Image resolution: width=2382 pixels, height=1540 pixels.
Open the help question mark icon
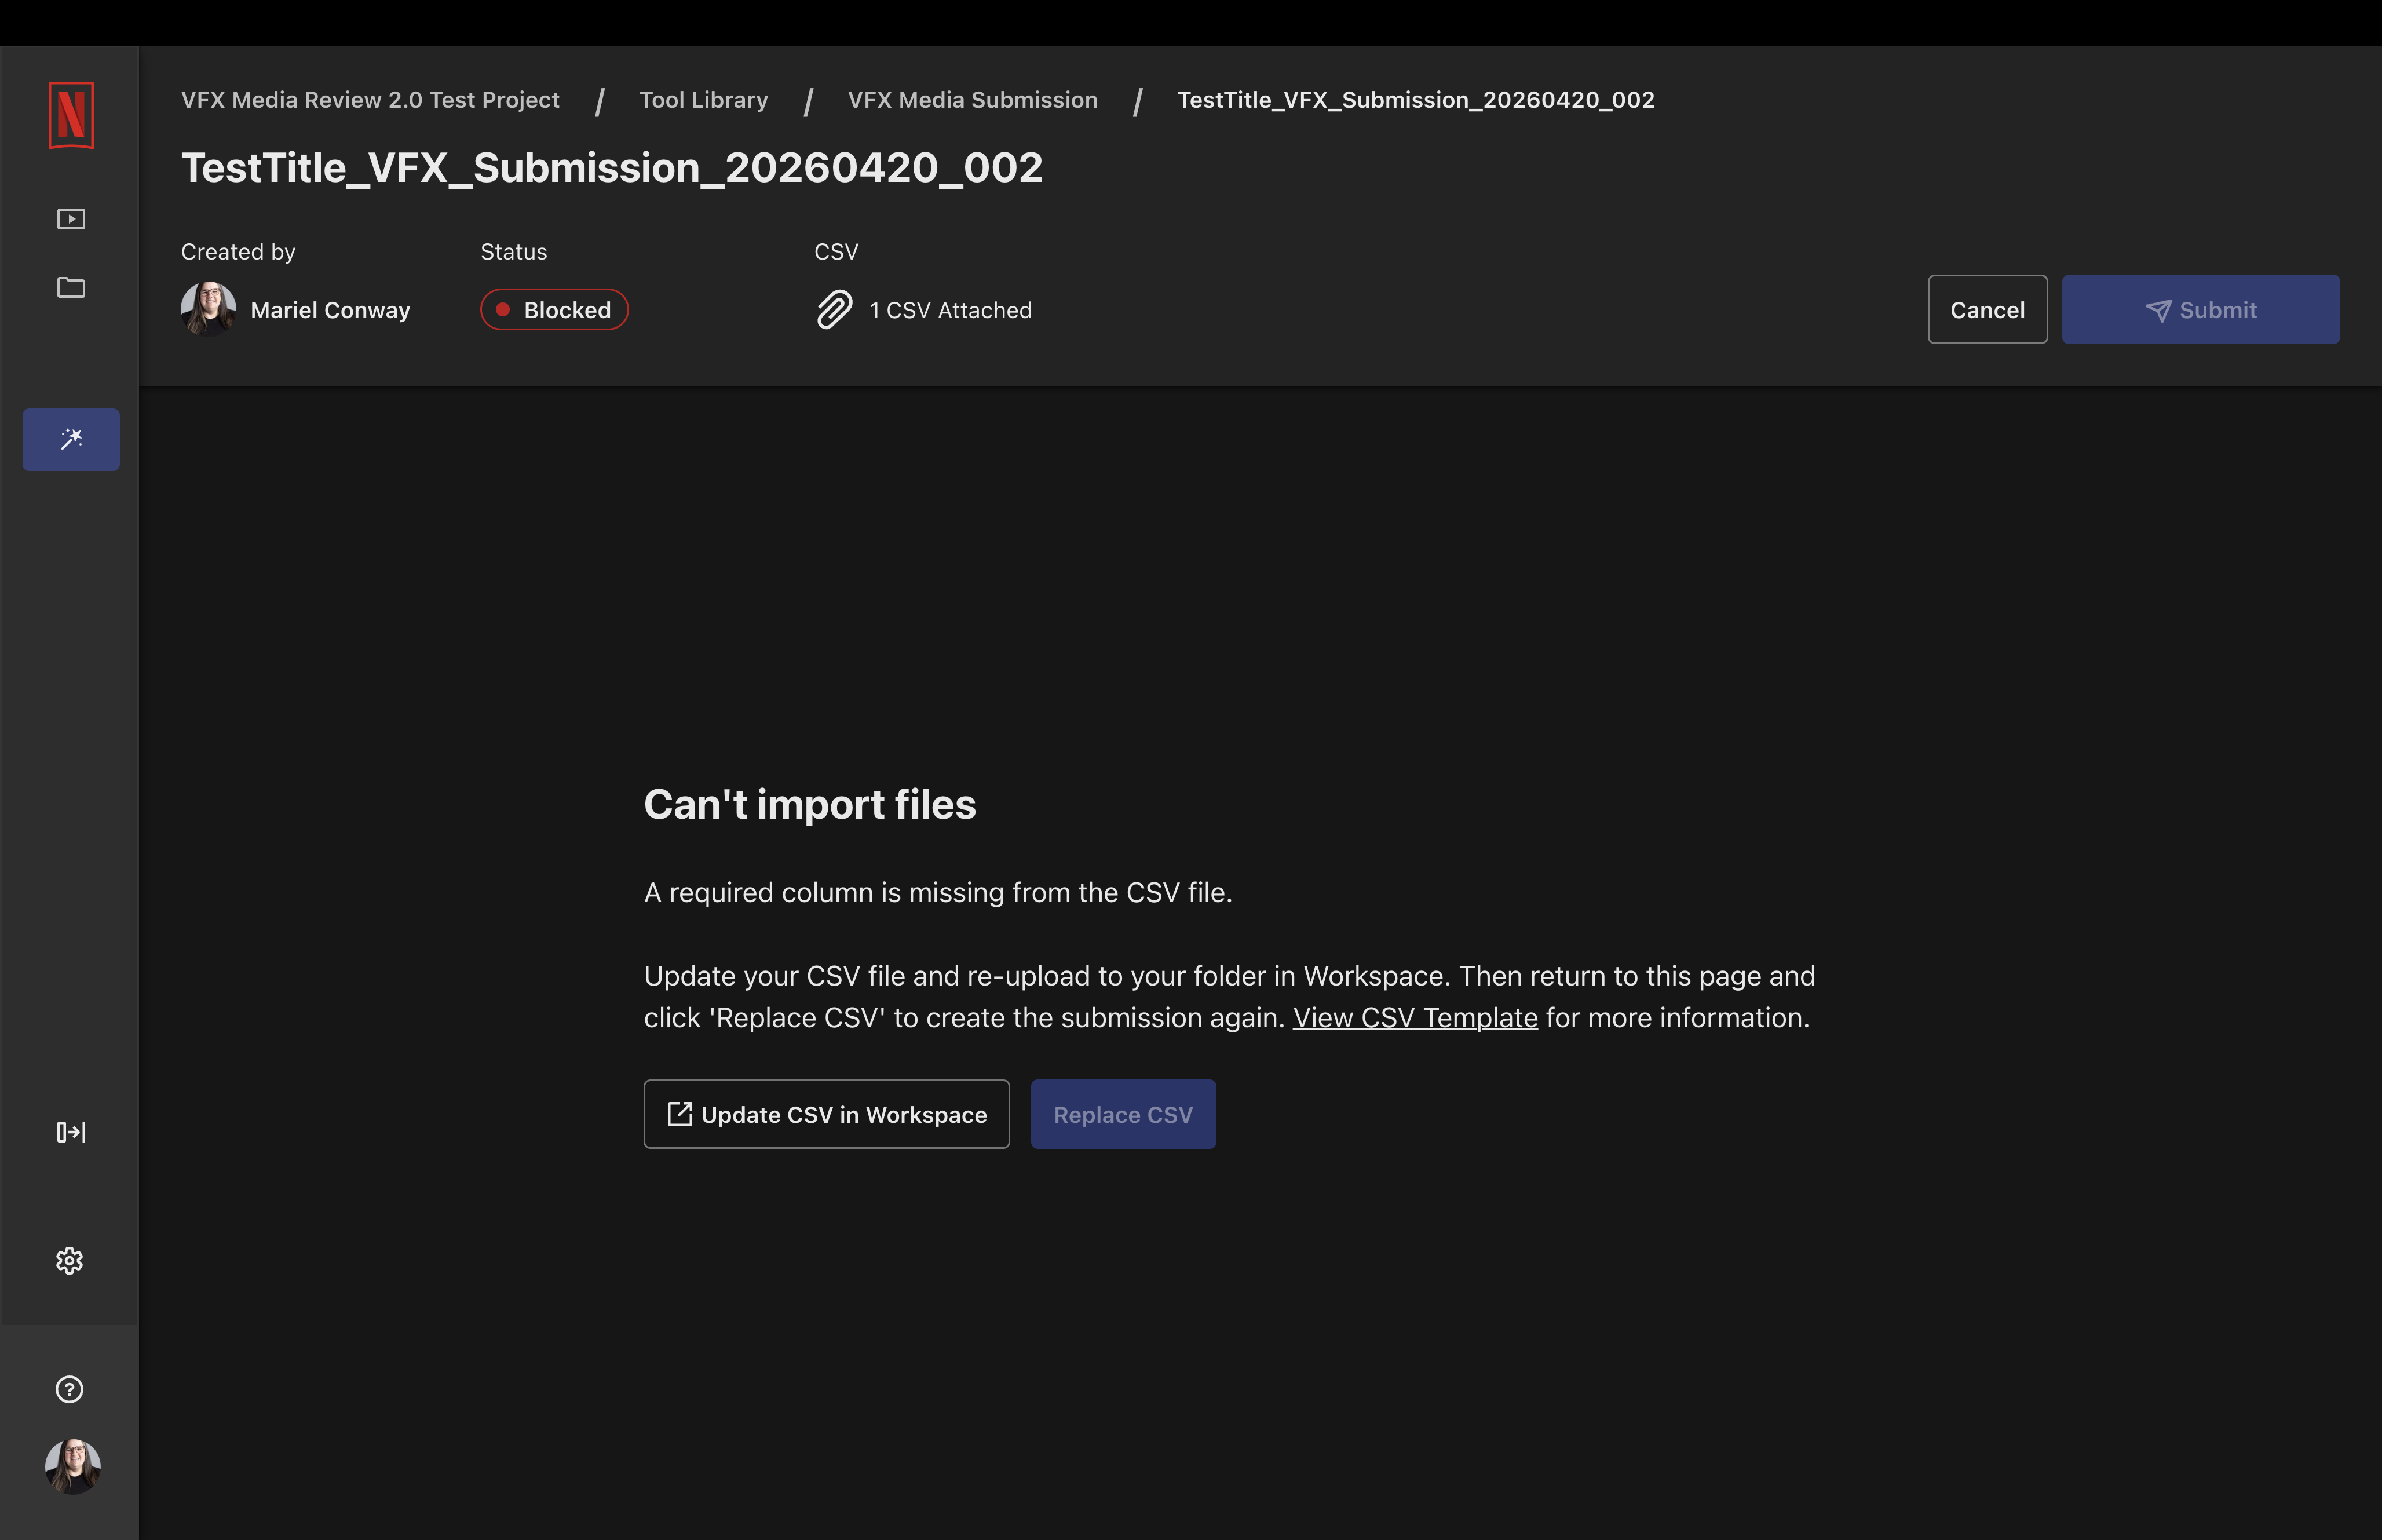(70, 1389)
